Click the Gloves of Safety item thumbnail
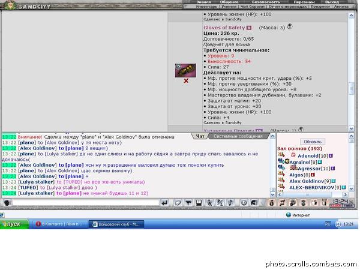The width and height of the screenshot is (360, 270). pyautogui.click(x=185, y=70)
